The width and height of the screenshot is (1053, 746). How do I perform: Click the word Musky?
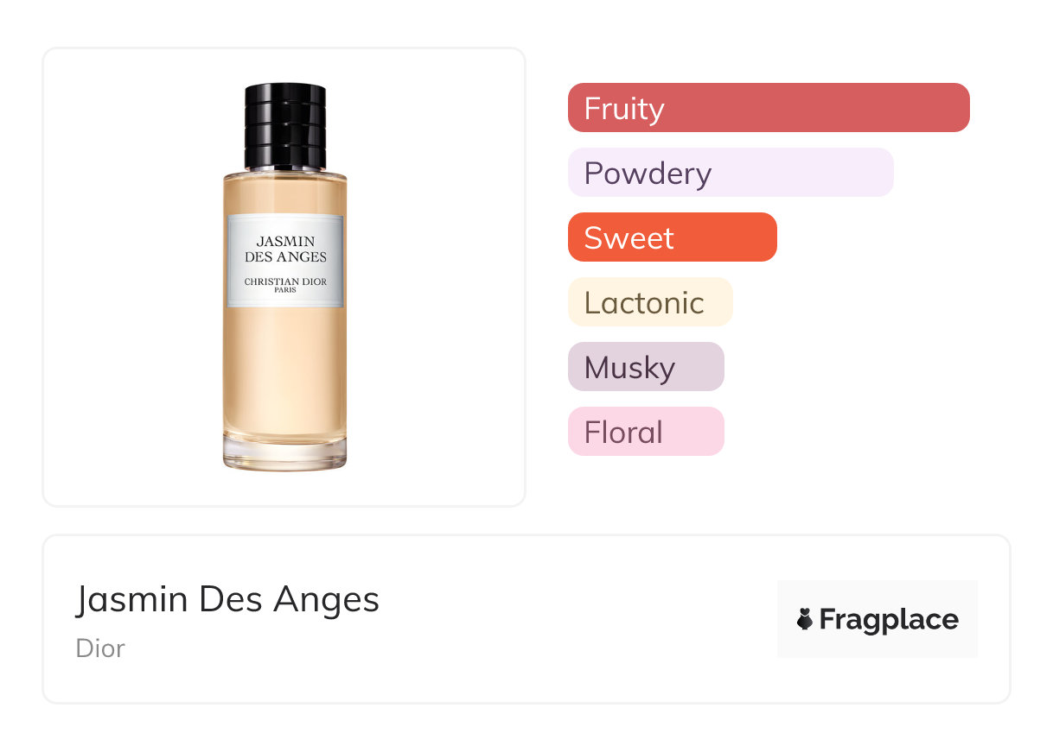(629, 369)
